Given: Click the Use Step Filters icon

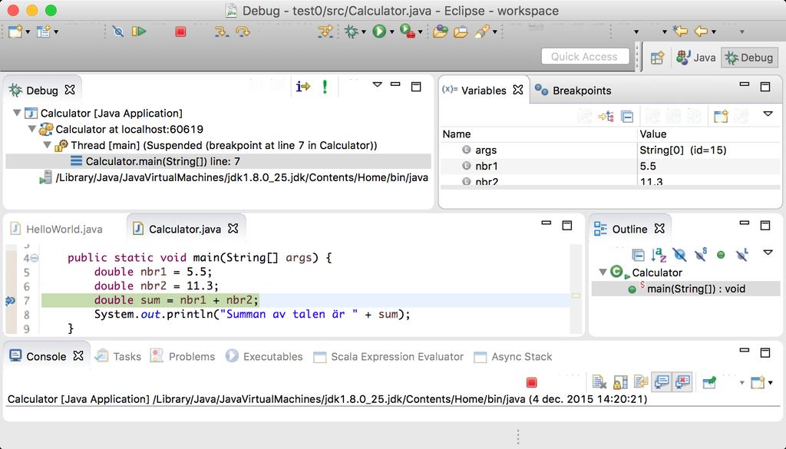Looking at the screenshot, I should click(325, 31).
